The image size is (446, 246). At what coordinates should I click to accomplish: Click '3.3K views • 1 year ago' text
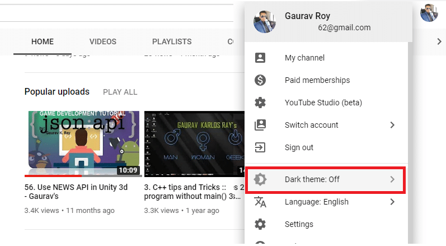pos(181,211)
